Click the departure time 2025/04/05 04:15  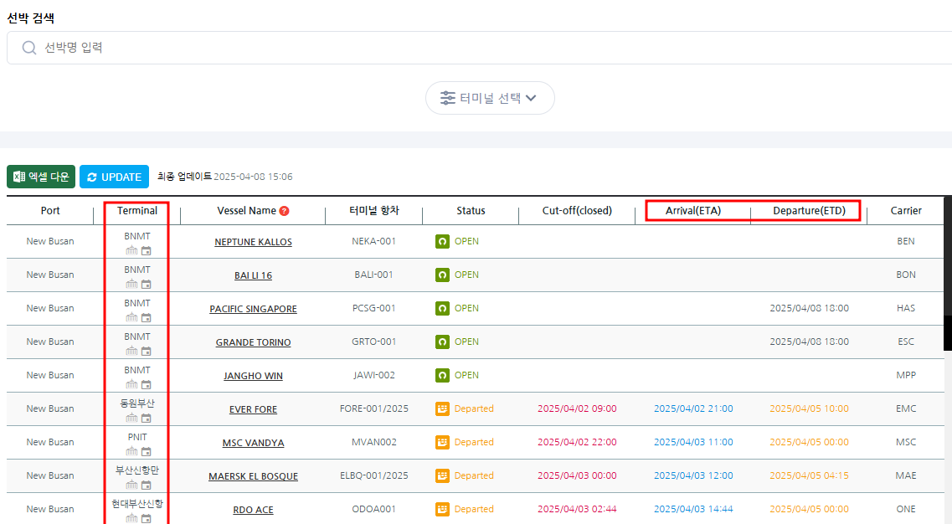tap(810, 475)
